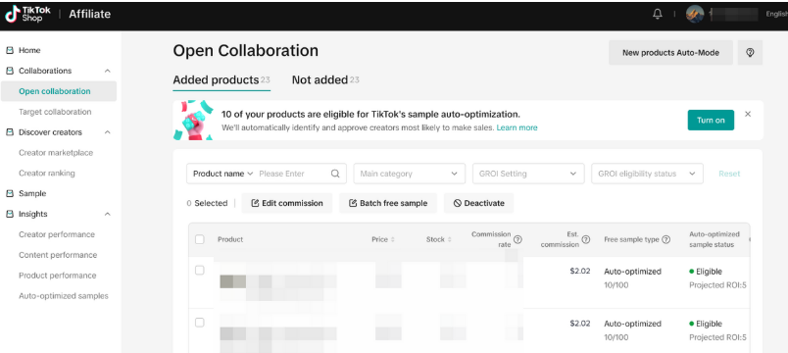Open Creator performance insights

coord(58,234)
